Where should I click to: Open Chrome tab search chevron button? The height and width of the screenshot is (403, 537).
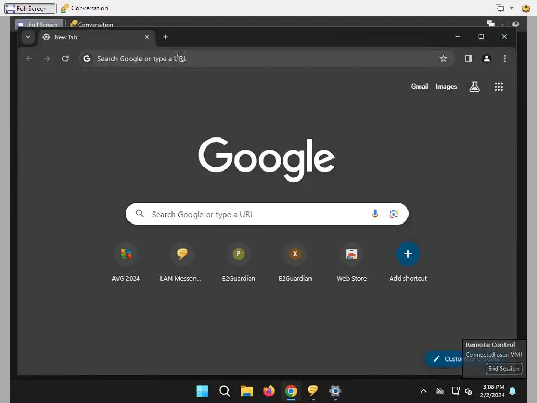coord(28,37)
